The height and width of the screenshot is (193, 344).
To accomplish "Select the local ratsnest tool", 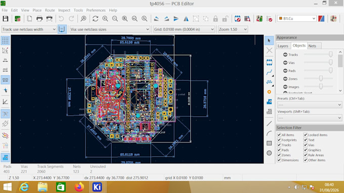I will tap(269, 51).
